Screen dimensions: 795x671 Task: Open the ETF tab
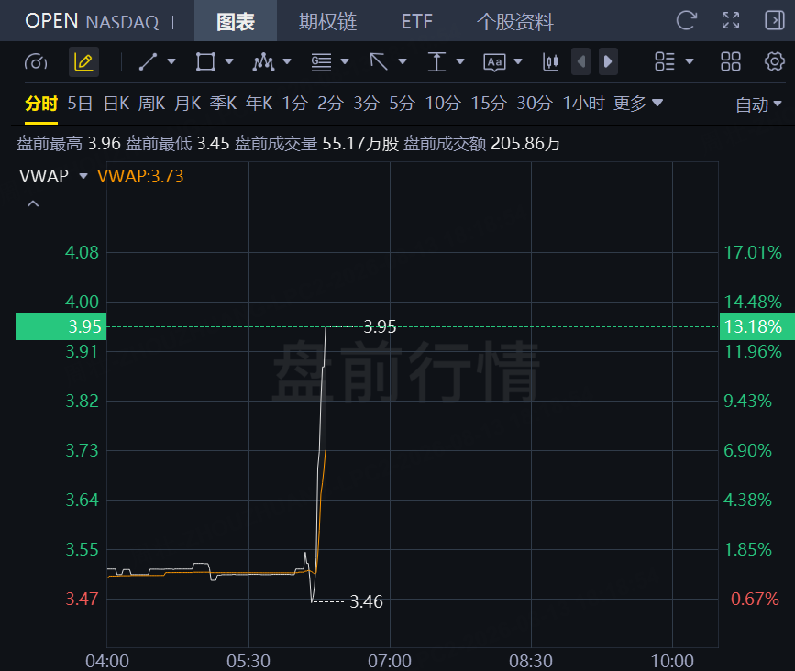tap(417, 21)
